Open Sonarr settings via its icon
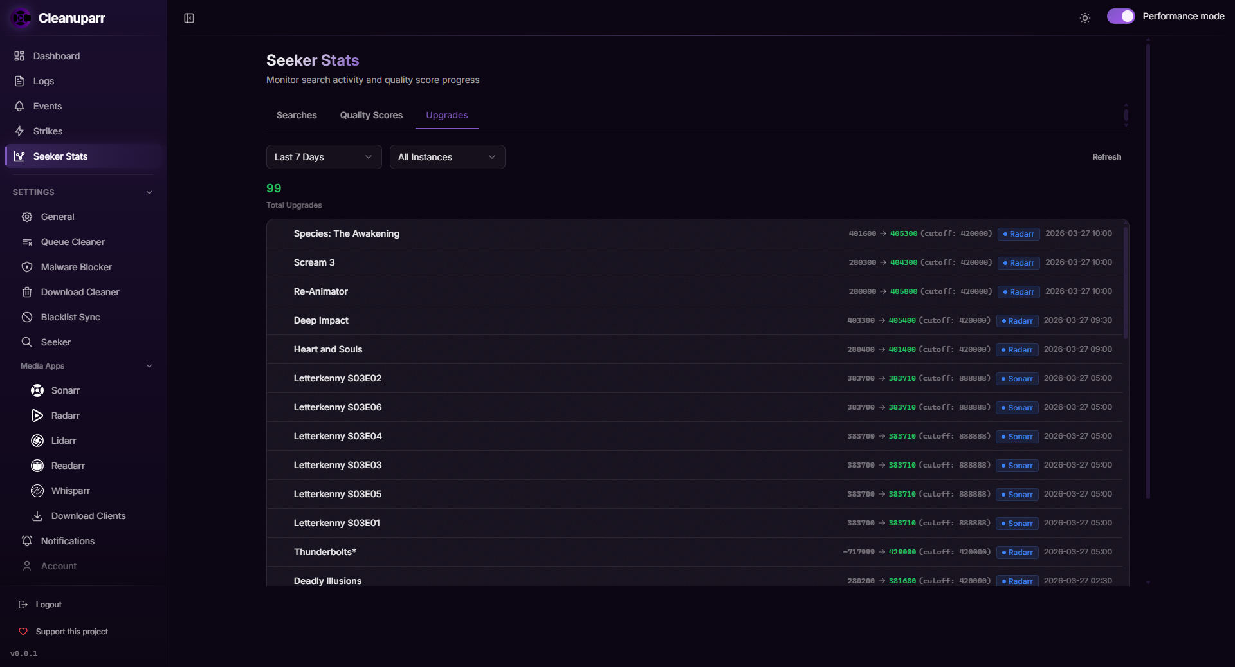This screenshot has width=1235, height=667. (37, 390)
